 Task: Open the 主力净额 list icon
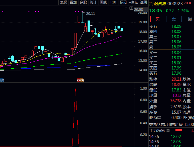pyautogui.click(x=168, y=130)
